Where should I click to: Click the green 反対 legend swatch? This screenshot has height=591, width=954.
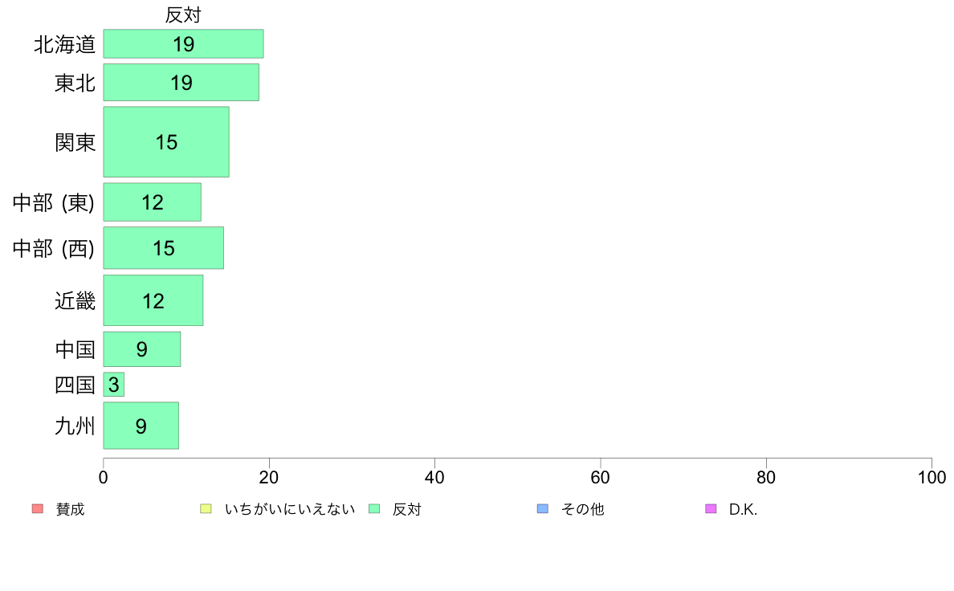click(x=374, y=509)
